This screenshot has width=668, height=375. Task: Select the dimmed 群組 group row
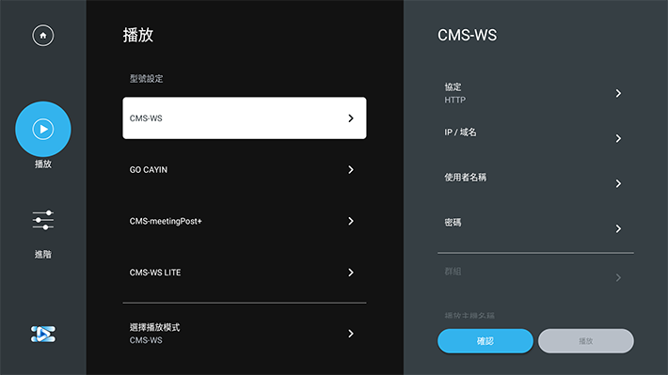pyautogui.click(x=535, y=276)
